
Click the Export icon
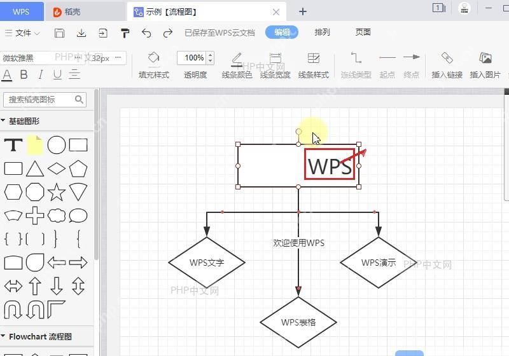103,33
